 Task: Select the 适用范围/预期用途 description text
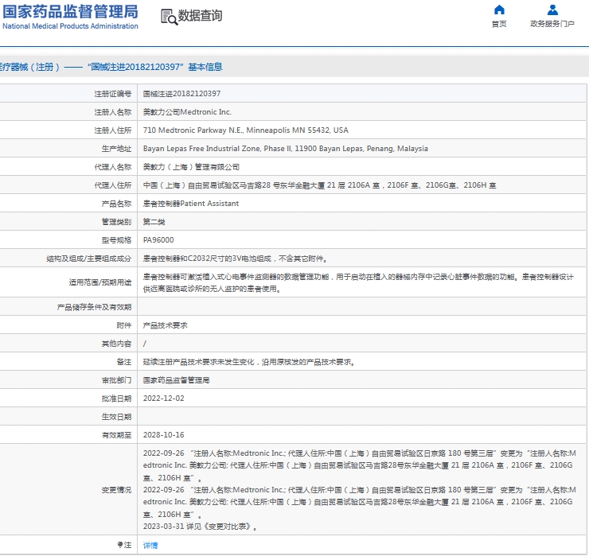point(358,282)
